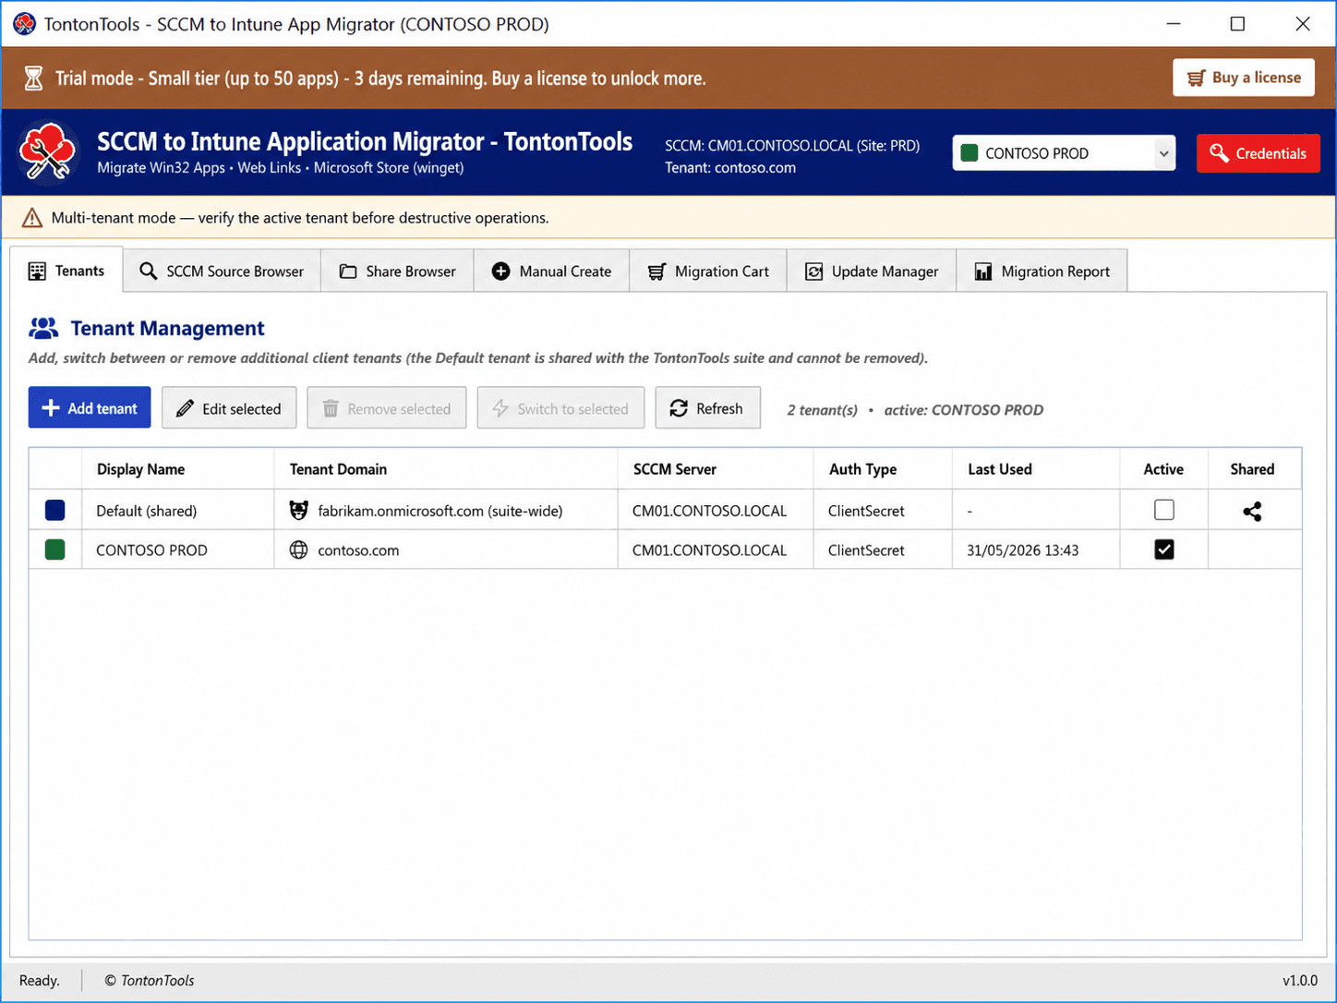The width and height of the screenshot is (1337, 1003).
Task: Click CM01.CONTOSO.LOCAL in Default row
Action: coord(709,511)
